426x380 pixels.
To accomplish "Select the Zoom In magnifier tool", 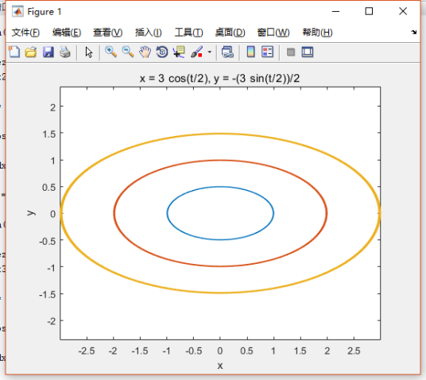I will [110, 52].
